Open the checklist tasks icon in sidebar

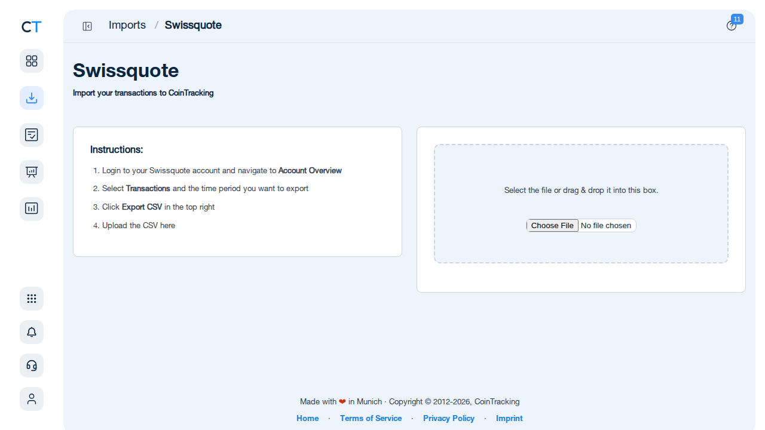point(32,135)
